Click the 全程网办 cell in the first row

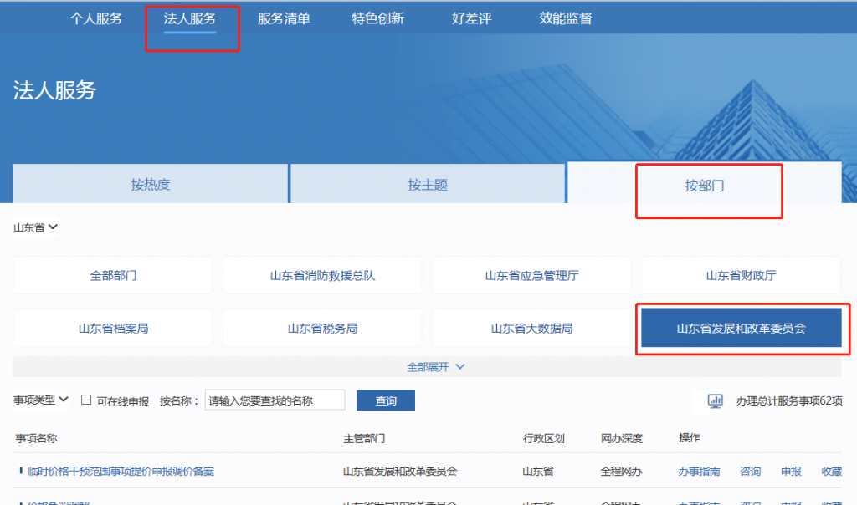tap(622, 472)
